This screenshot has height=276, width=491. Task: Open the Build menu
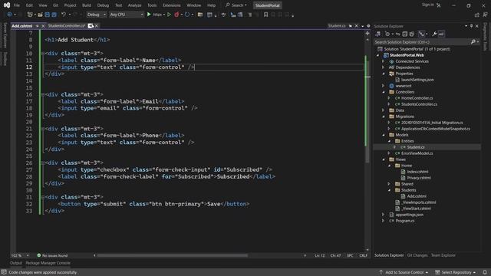(x=87, y=5)
